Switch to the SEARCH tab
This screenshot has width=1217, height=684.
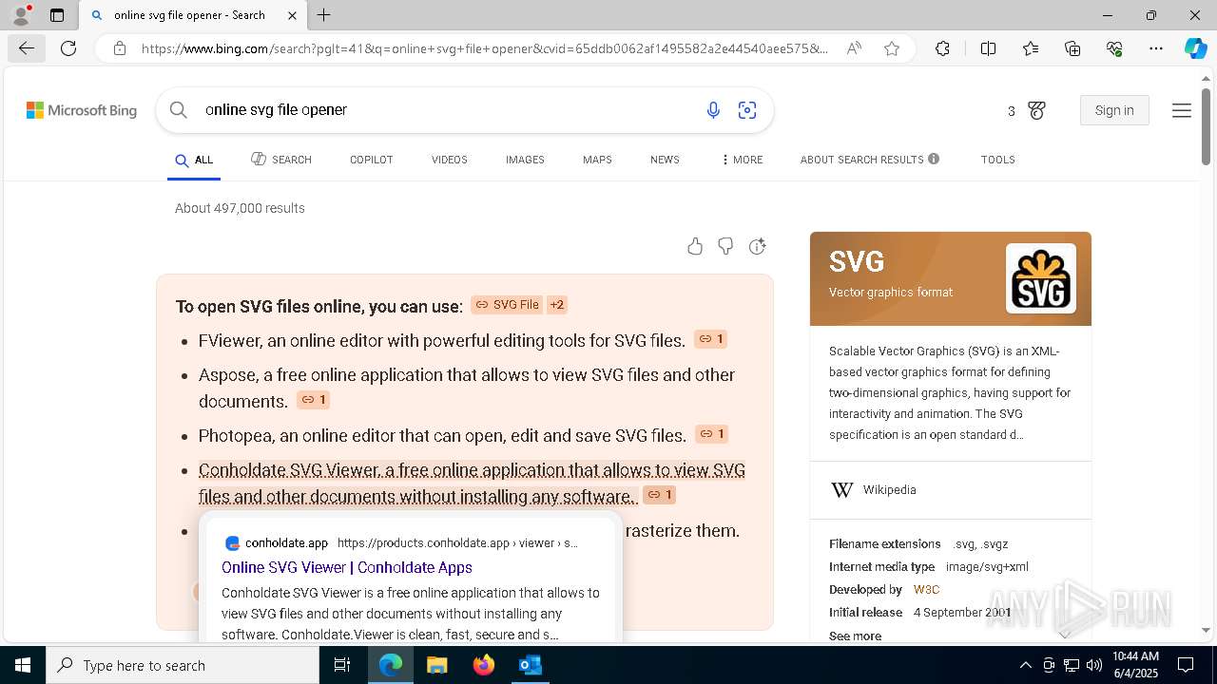[x=281, y=160]
